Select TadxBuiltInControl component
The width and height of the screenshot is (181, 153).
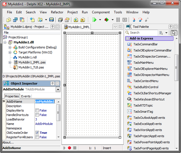coord(146,87)
